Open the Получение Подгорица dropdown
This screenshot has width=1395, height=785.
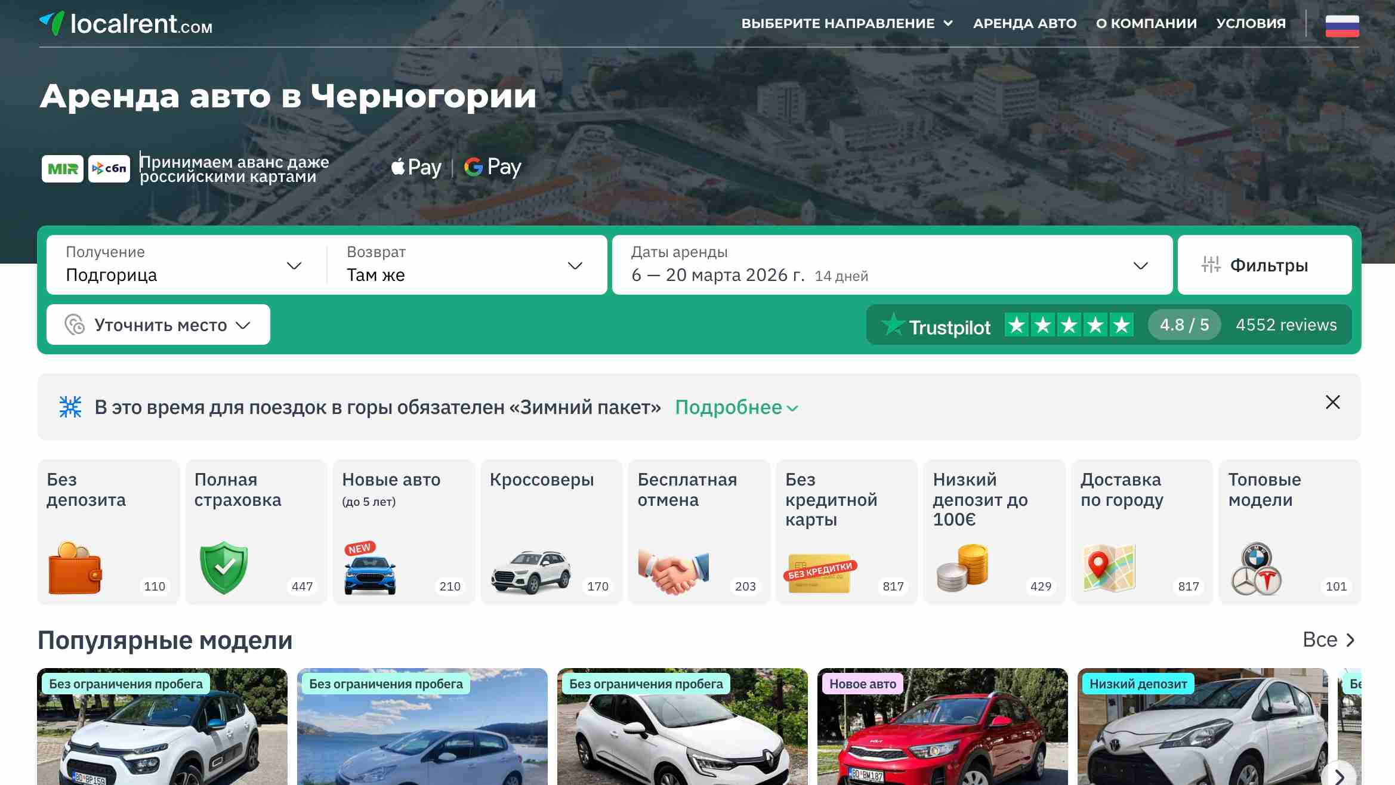coord(187,265)
